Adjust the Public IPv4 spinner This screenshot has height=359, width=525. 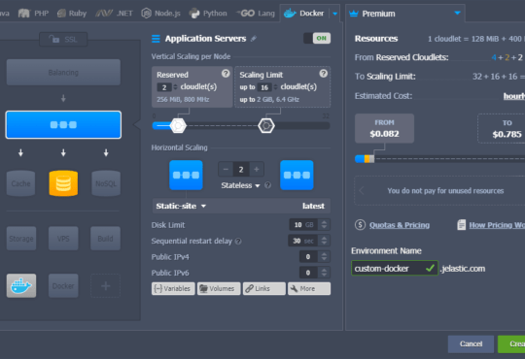324,257
